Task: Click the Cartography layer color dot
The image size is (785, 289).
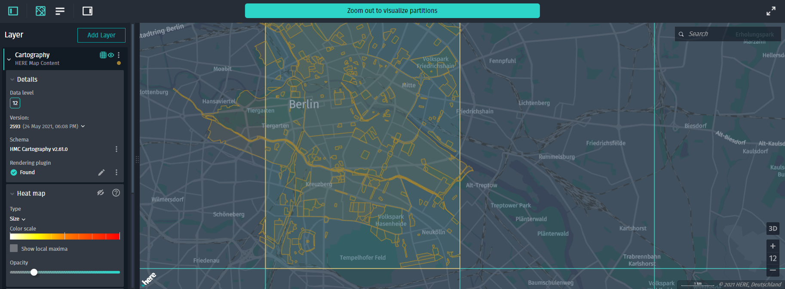Action: [119, 63]
